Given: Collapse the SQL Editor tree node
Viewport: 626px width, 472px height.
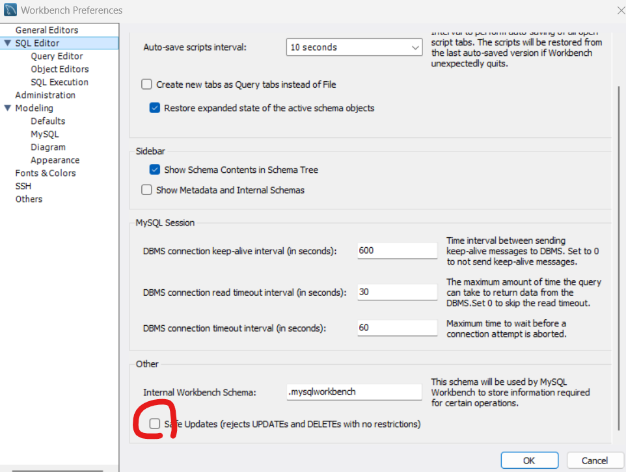Looking at the screenshot, I should pos(8,43).
